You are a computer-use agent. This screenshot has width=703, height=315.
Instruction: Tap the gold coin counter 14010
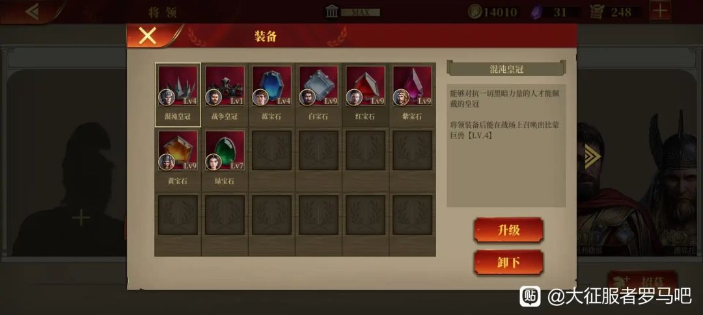tap(492, 12)
